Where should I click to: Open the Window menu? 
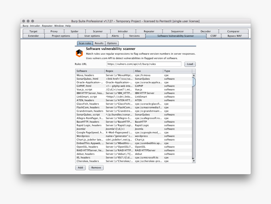tap(59, 26)
